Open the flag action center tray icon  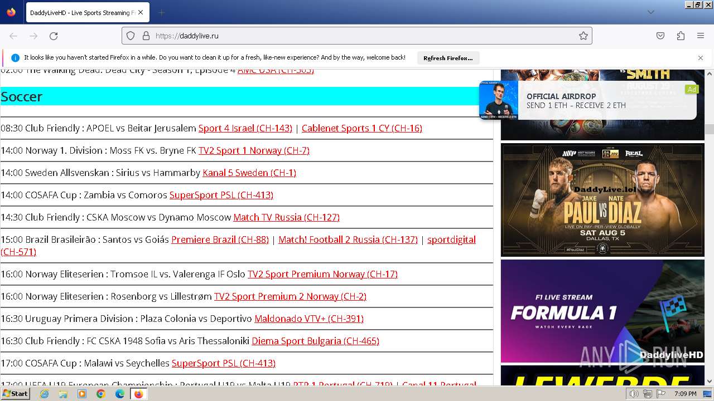(662, 394)
